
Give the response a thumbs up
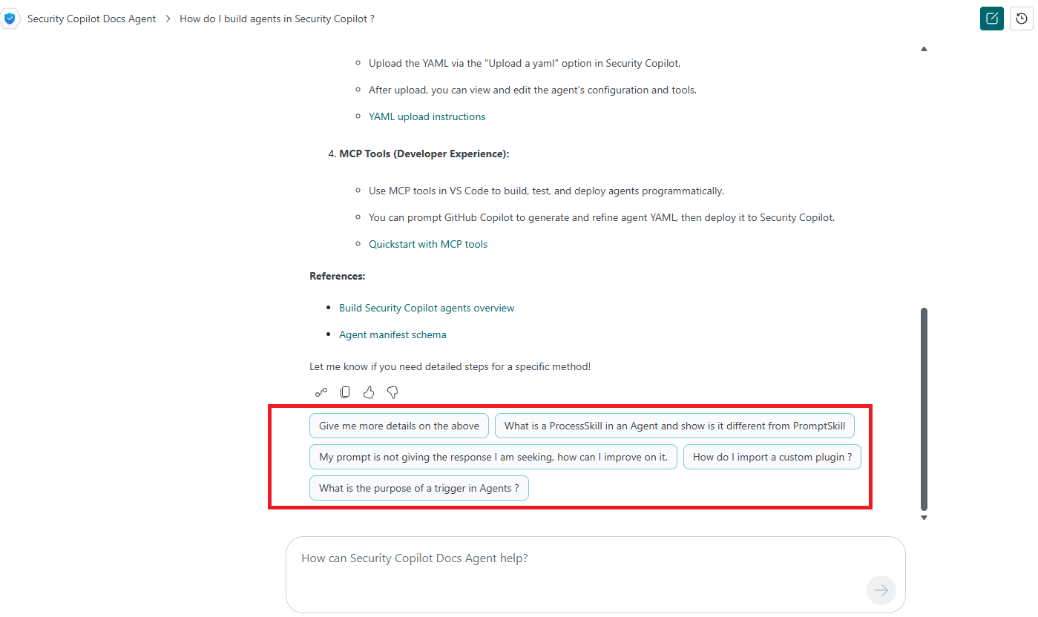369,392
